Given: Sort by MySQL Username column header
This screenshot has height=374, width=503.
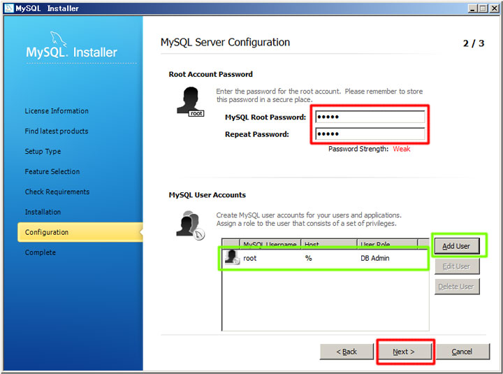Looking at the screenshot, I should pos(270,244).
